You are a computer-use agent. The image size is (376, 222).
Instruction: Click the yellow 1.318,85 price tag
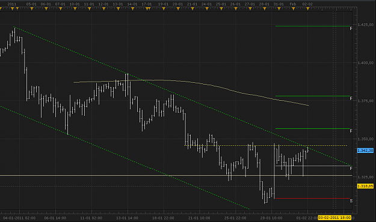point(365,186)
